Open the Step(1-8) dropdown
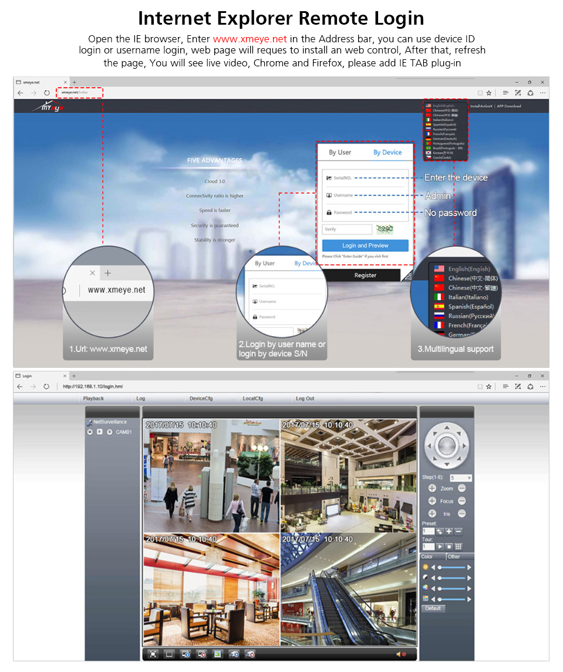The height and width of the screenshot is (672, 563). [x=461, y=478]
